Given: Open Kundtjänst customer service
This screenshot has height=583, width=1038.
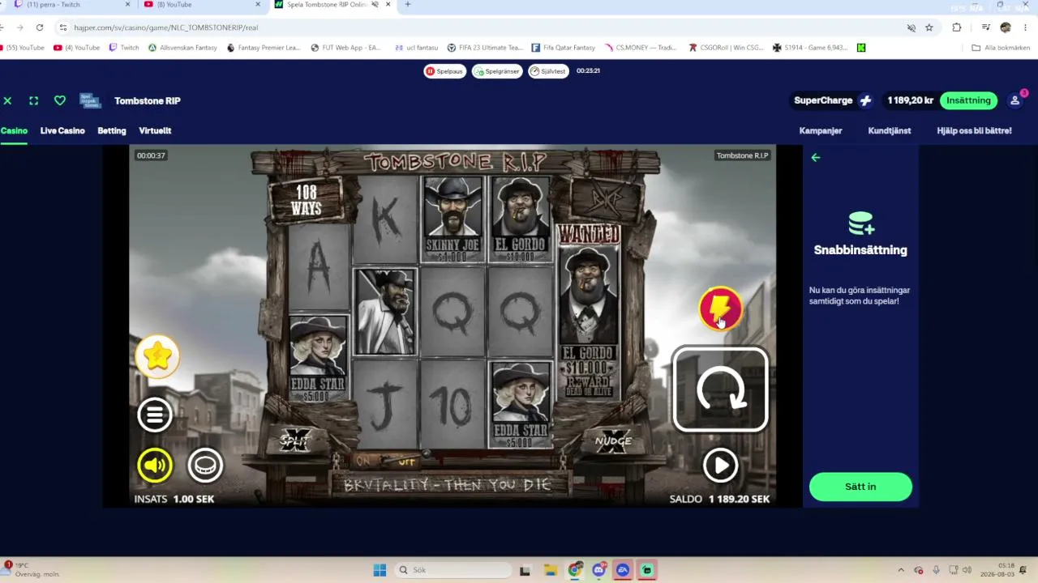Looking at the screenshot, I should [890, 130].
